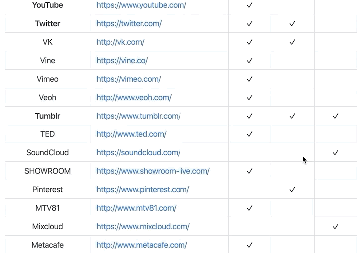Open the pinterest.com link
361x253 pixels.
point(143,190)
